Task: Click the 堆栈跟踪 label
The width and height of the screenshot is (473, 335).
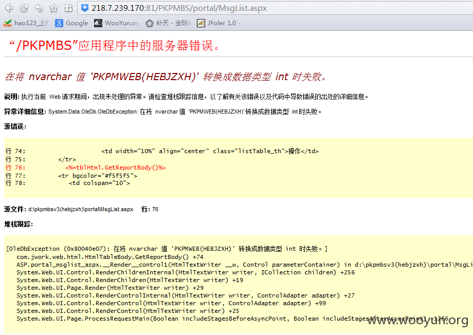Action: click(x=19, y=225)
